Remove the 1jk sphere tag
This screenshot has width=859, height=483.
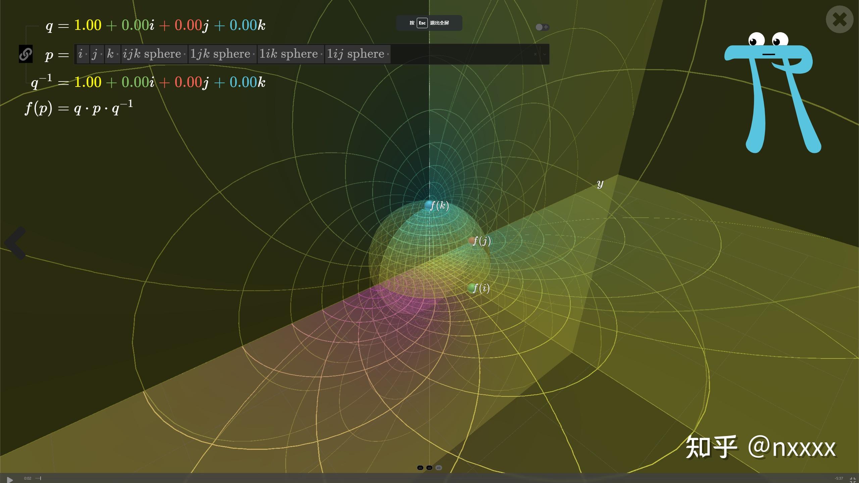[254, 54]
